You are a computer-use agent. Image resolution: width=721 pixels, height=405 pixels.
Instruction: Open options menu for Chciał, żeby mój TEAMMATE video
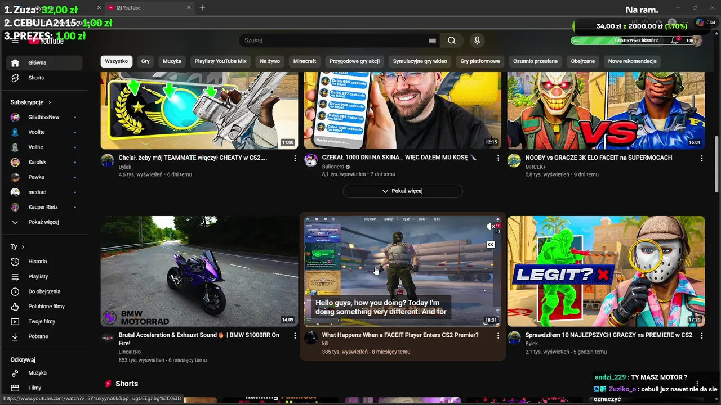[x=295, y=159]
